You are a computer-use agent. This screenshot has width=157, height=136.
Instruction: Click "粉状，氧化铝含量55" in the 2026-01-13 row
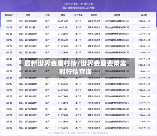(28, 78)
